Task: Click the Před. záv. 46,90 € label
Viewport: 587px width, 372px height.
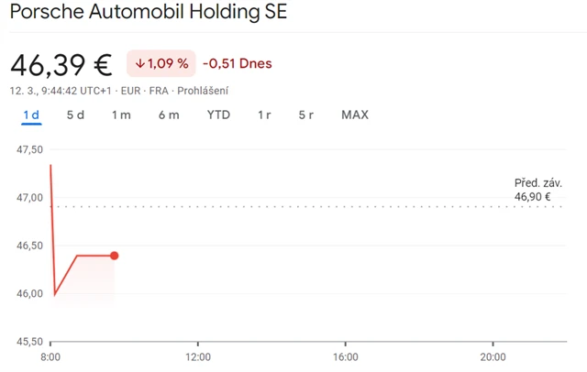Action: coord(537,190)
